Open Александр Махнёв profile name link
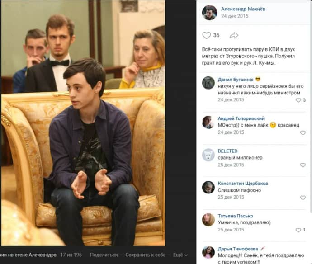This screenshot has height=264, width=312. (x=243, y=9)
